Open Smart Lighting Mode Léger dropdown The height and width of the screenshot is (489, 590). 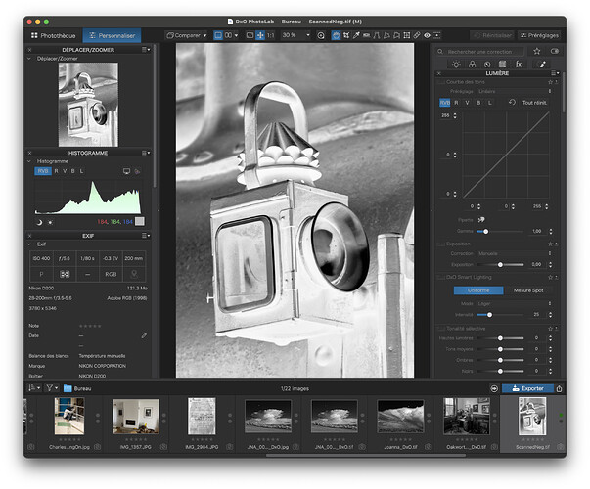(x=515, y=303)
